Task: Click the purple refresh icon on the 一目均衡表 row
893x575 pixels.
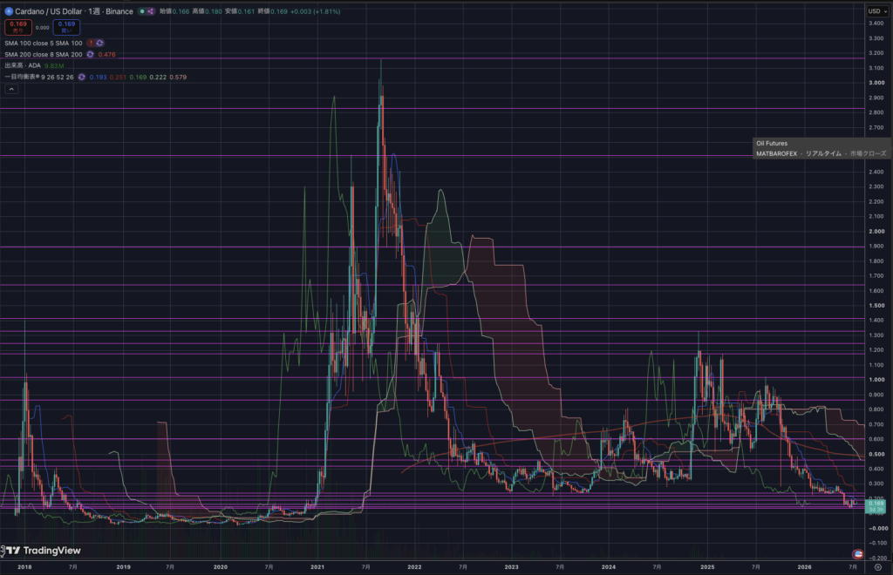Action: [81, 78]
